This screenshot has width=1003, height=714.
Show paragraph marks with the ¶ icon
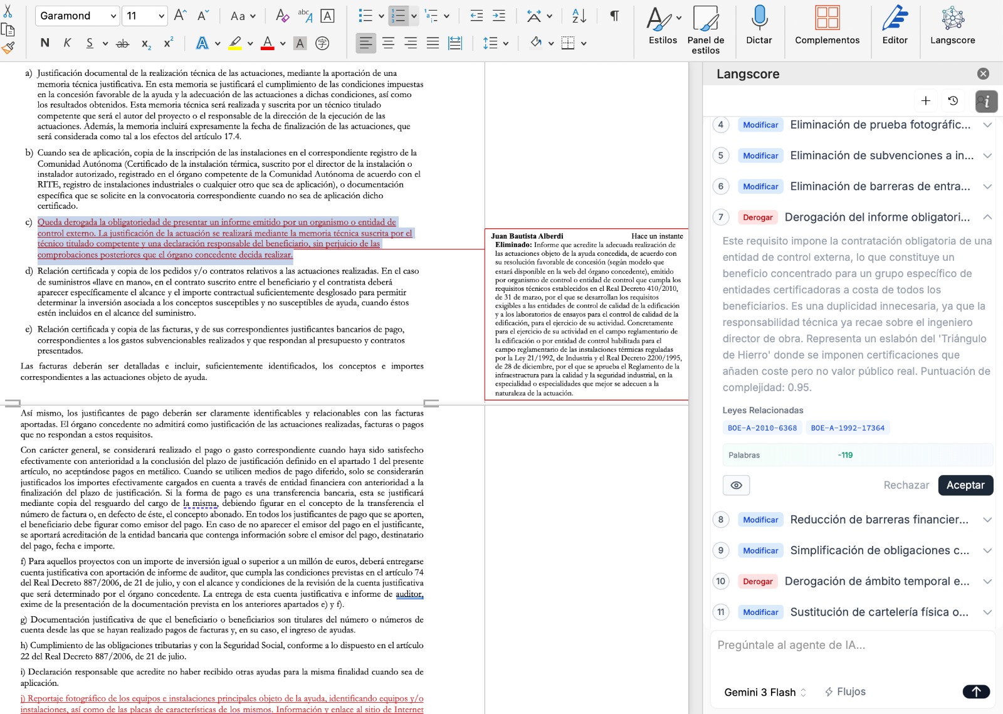click(614, 15)
